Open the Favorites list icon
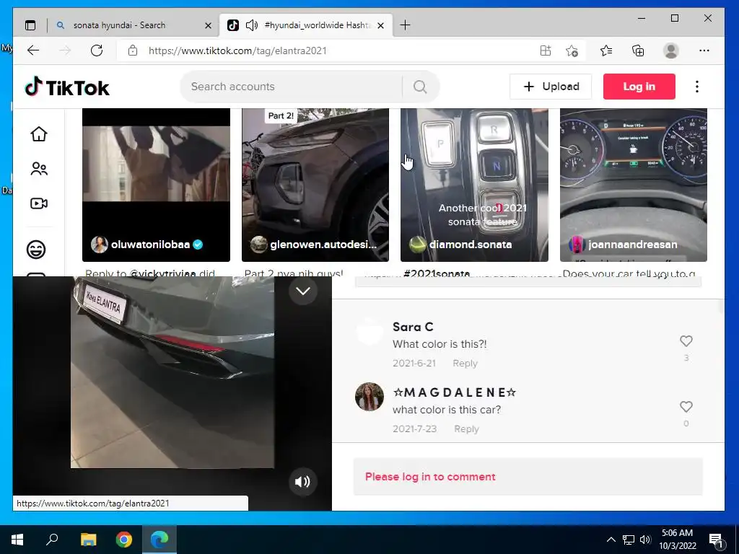739x554 pixels. 606,50
